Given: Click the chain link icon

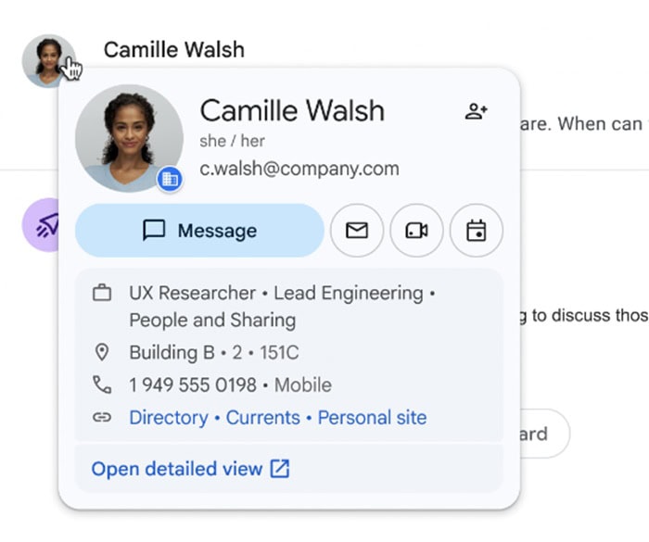Looking at the screenshot, I should pos(102,417).
